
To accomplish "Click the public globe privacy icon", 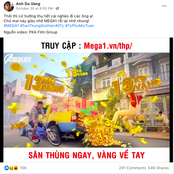I will click(57, 9).
